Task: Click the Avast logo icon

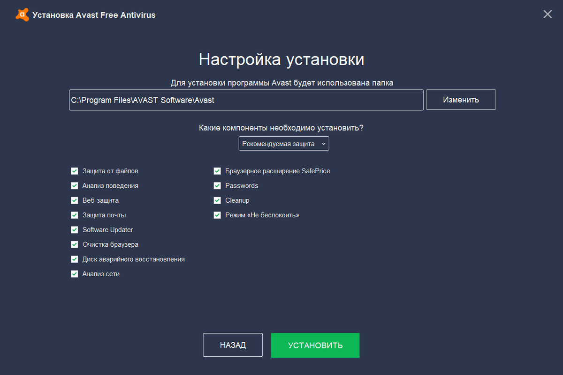Action: 22,15
